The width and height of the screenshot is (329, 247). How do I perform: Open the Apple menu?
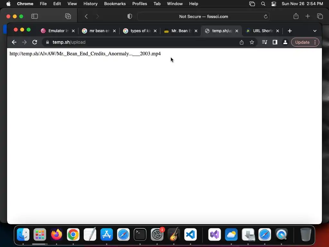(x=8, y=4)
